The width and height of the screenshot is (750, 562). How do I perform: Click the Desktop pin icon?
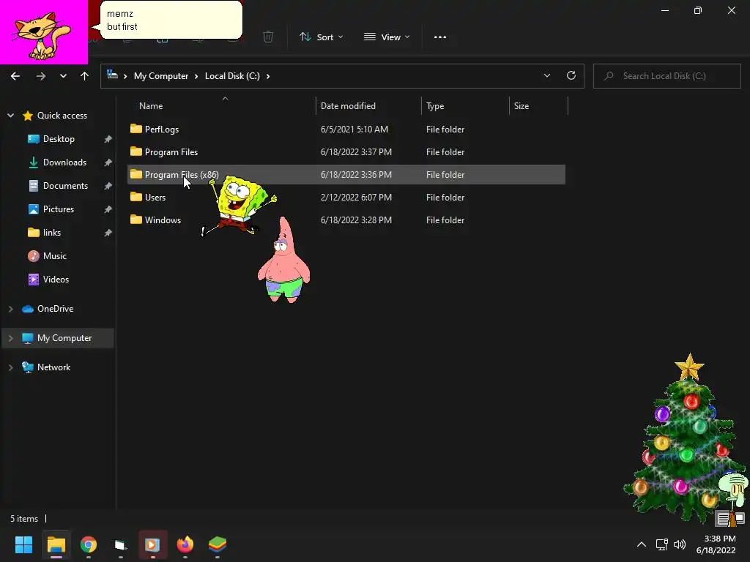click(108, 139)
